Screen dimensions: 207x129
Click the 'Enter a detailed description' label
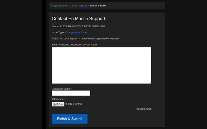(74, 45)
